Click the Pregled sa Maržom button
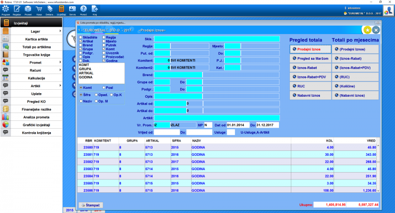 click(309, 58)
